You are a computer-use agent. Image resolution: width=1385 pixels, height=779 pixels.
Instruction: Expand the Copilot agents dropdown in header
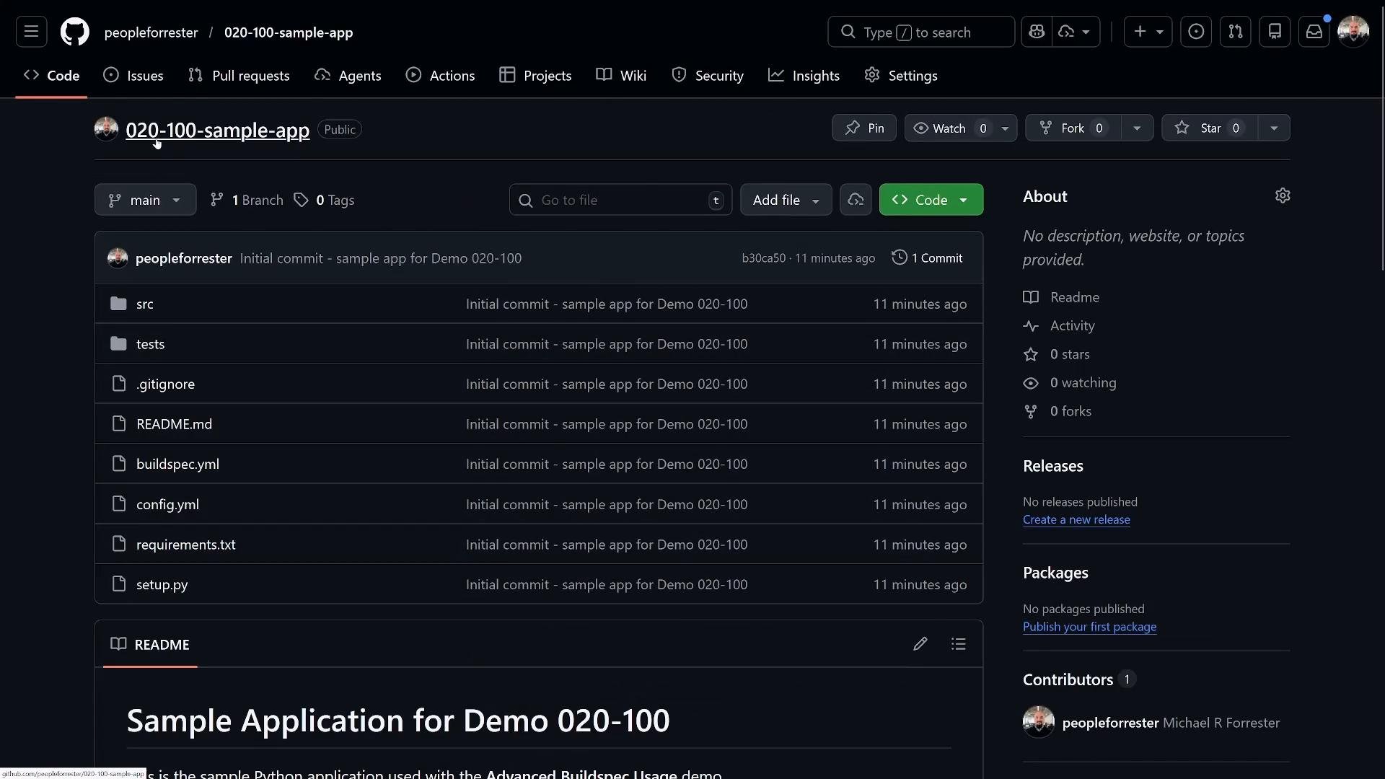click(1076, 32)
